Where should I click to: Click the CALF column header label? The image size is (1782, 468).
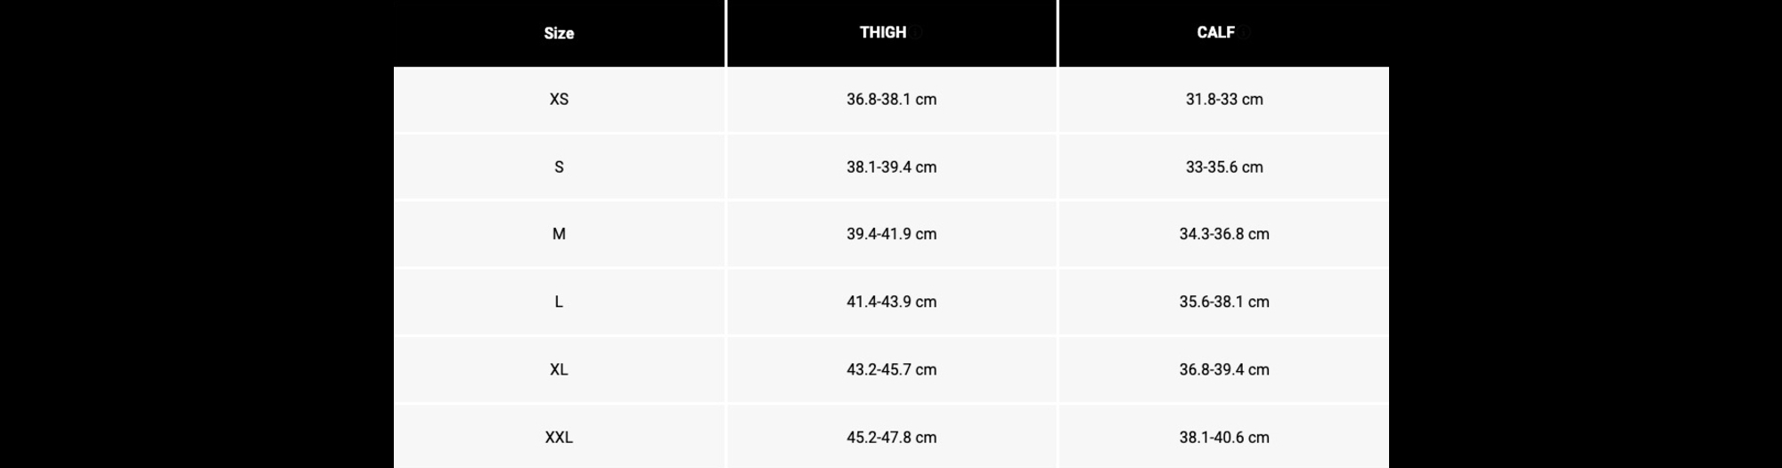[1215, 32]
